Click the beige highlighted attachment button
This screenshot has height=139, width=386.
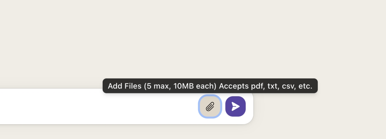[x=210, y=107]
